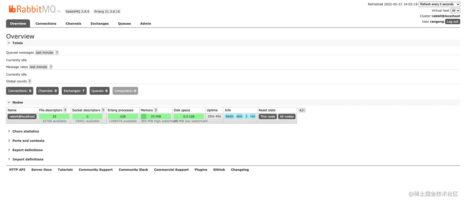Open the Virtual host dropdown
464x203 pixels.
(x=455, y=10)
